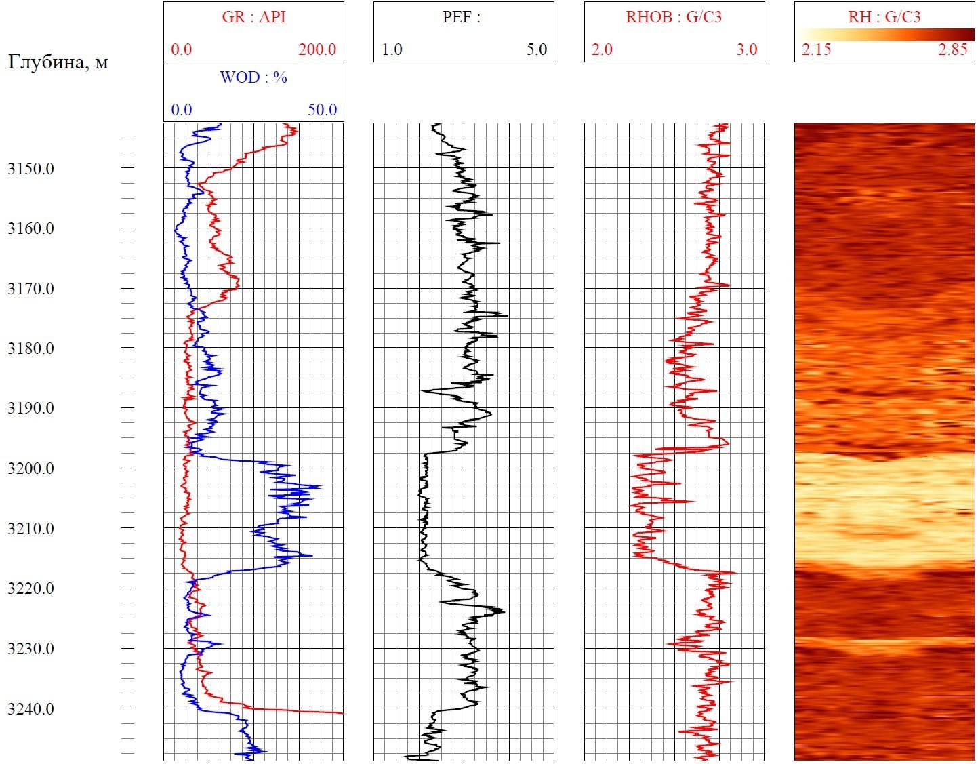The width and height of the screenshot is (978, 764).
Task: Click the RHOB minimum scale value 2.0
Action: 602,49
